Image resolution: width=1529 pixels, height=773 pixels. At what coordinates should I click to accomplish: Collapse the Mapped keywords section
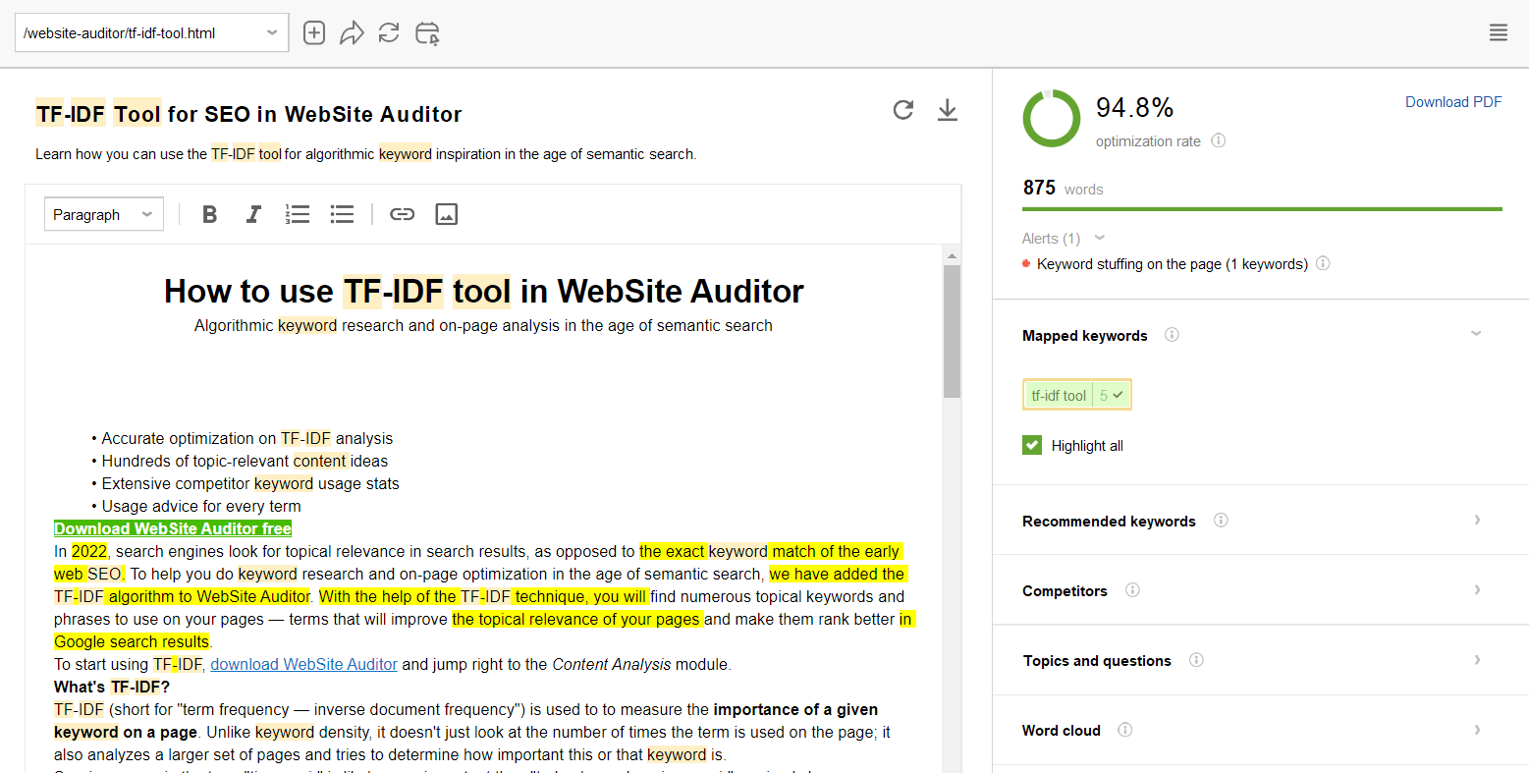coord(1475,335)
